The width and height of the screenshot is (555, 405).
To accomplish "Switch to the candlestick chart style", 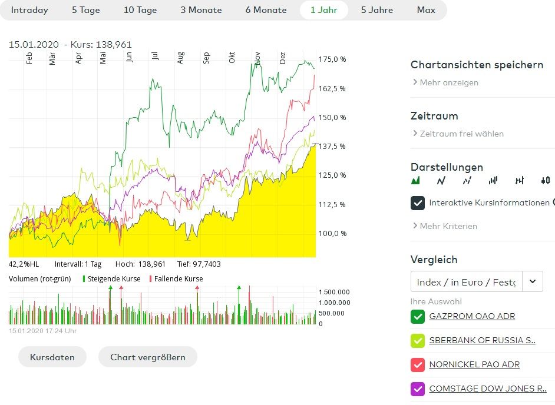I will point(545,181).
